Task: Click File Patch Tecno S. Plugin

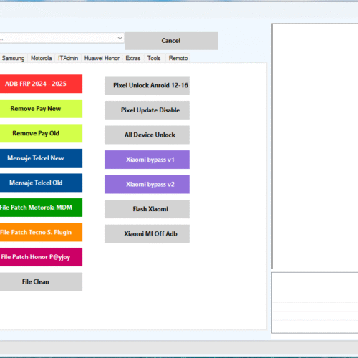Action: 41,232
